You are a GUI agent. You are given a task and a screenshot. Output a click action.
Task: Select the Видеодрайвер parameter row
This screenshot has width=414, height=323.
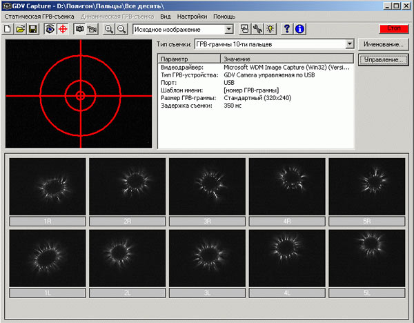pyautogui.click(x=255, y=68)
